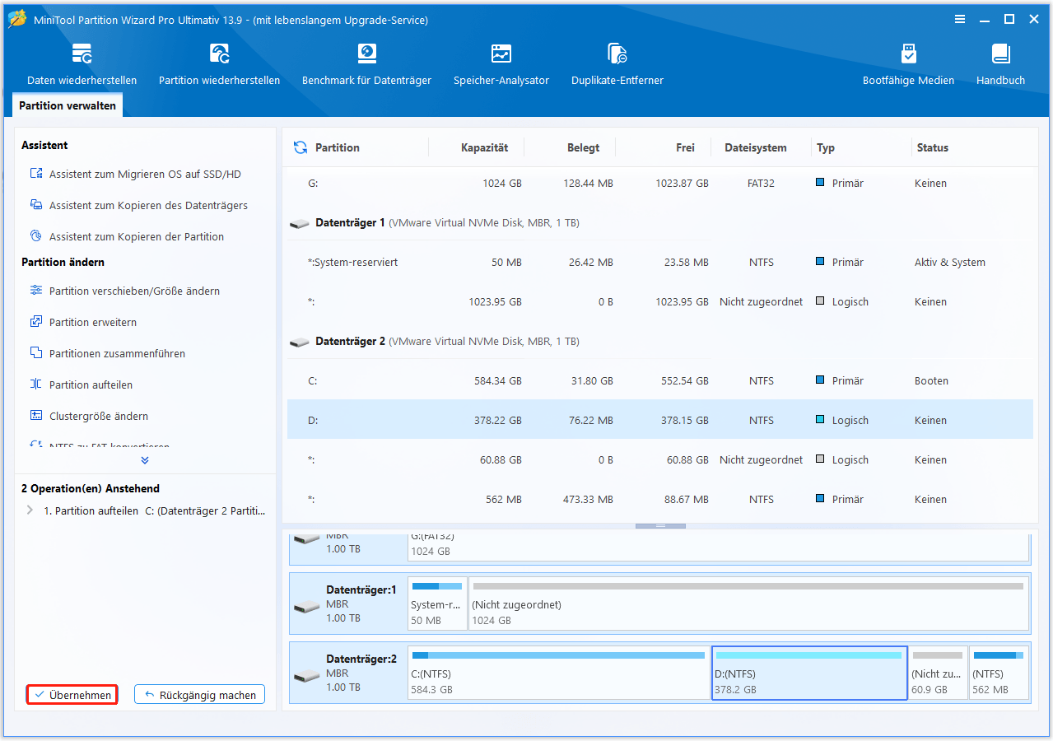1053x741 pixels.
Task: Click Übernehmen to apply changes
Action: 72,695
